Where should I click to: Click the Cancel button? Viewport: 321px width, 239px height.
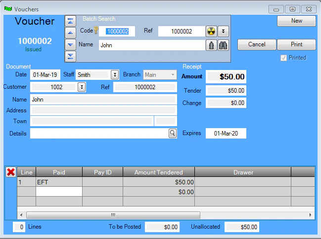coord(257,44)
